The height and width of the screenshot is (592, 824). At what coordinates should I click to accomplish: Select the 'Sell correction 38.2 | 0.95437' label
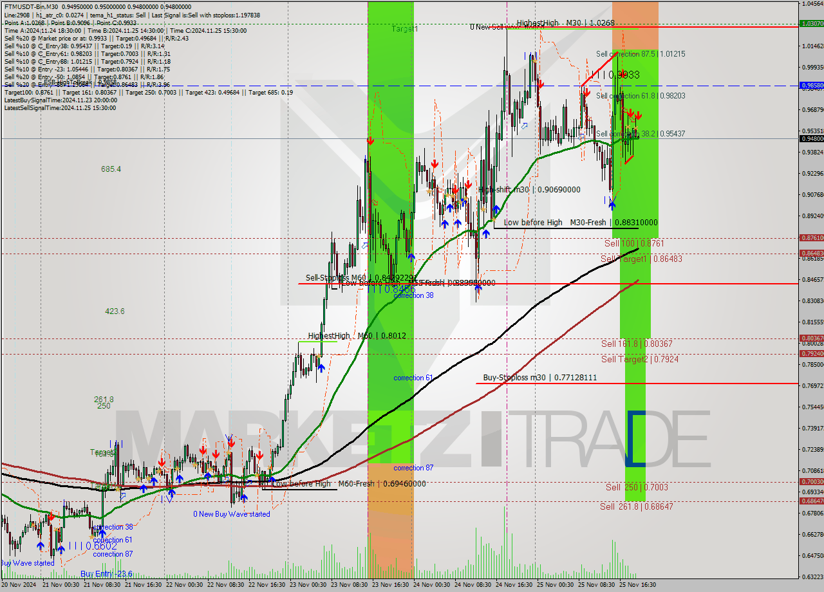click(640, 134)
